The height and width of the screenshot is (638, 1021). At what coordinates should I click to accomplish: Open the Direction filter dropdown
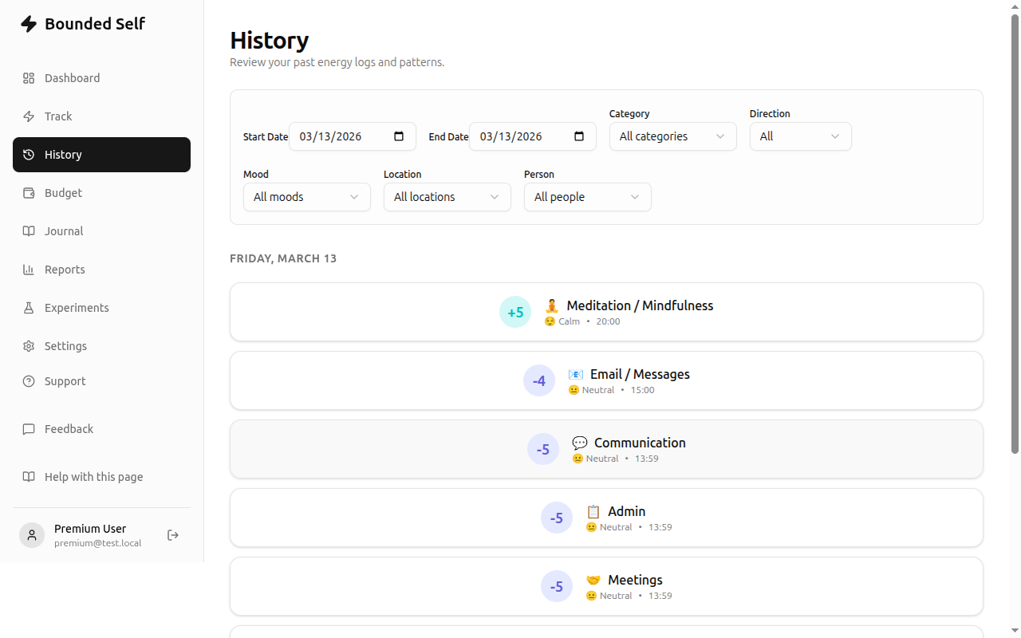tap(800, 136)
